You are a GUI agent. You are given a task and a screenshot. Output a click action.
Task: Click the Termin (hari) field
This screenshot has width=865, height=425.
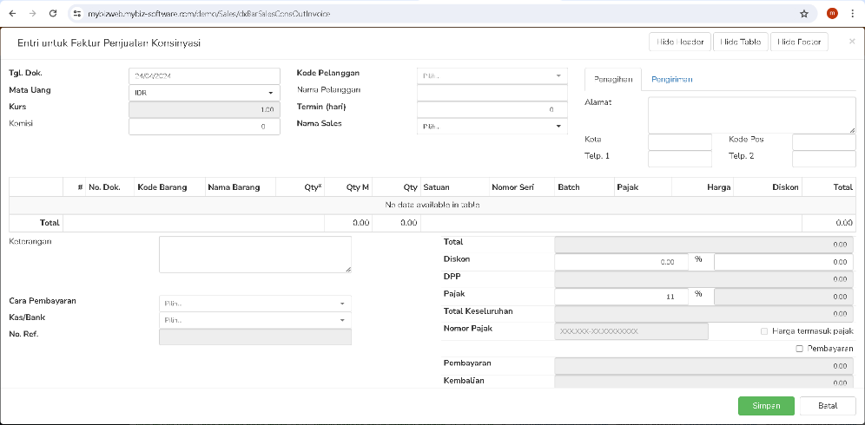(x=492, y=109)
